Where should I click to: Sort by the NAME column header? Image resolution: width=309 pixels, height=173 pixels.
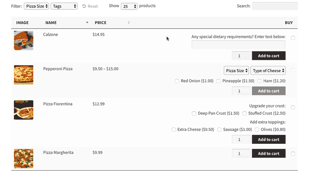(x=51, y=23)
